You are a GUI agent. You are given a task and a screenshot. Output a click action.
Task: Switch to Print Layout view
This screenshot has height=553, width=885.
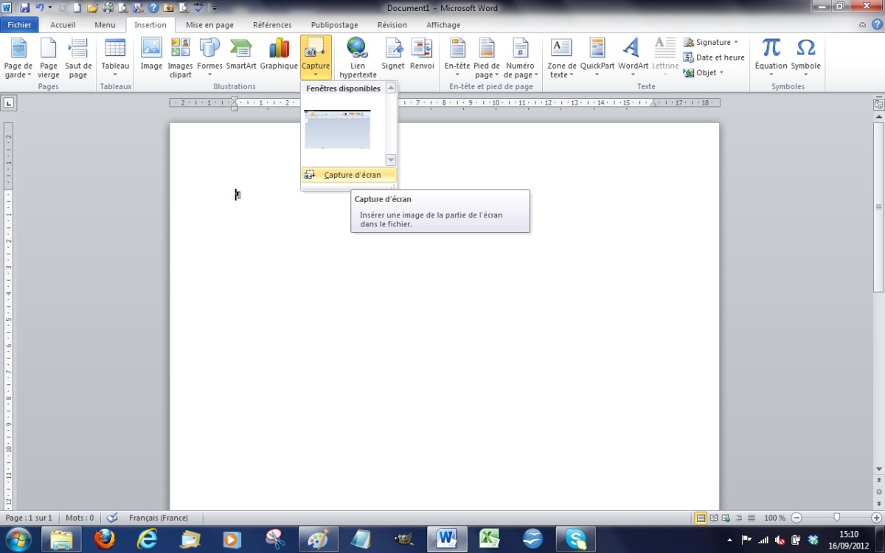pos(701,518)
